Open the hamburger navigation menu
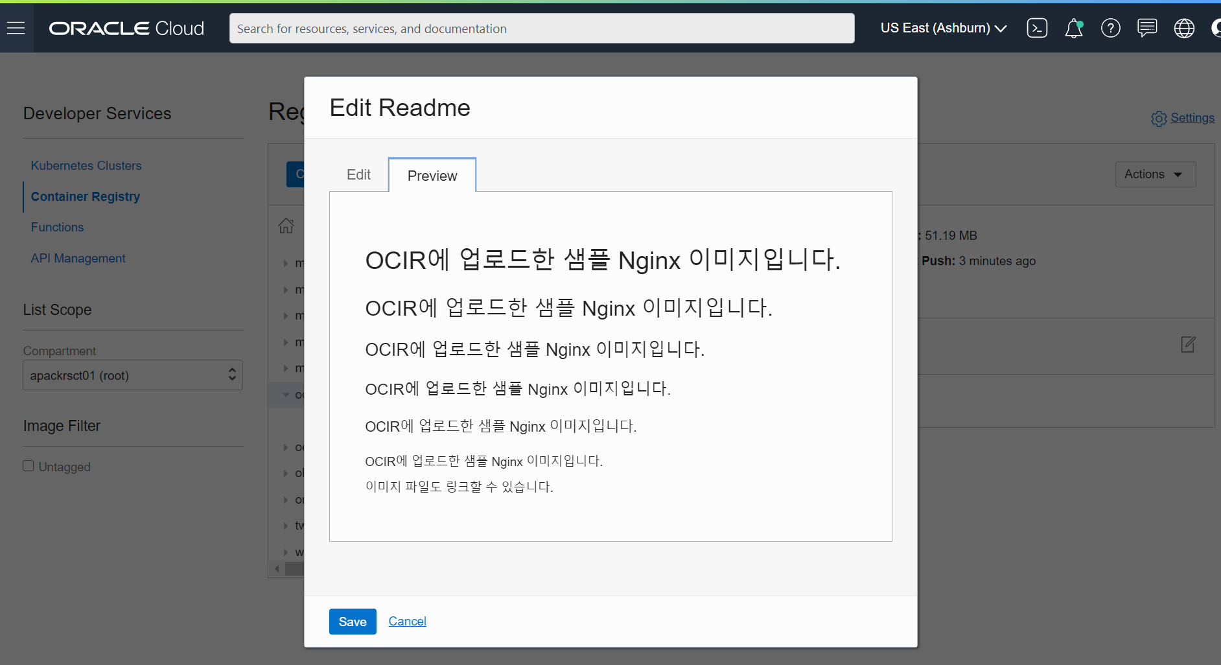Screen dimensions: 1221x665 tap(16, 28)
